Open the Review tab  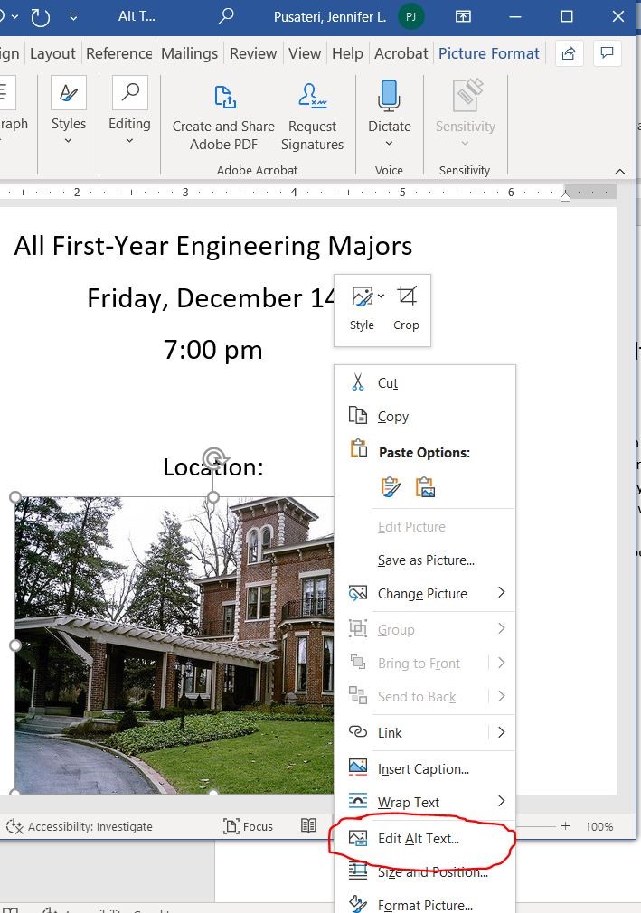click(252, 53)
